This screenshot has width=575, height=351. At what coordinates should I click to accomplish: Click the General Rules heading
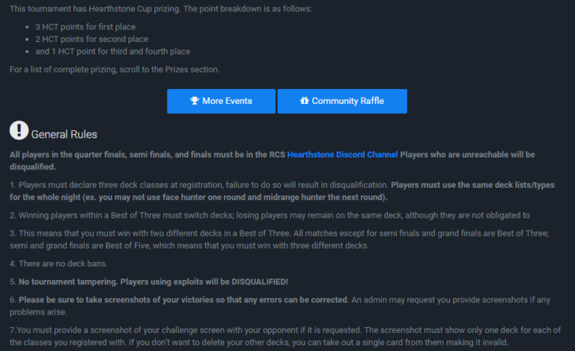click(64, 135)
